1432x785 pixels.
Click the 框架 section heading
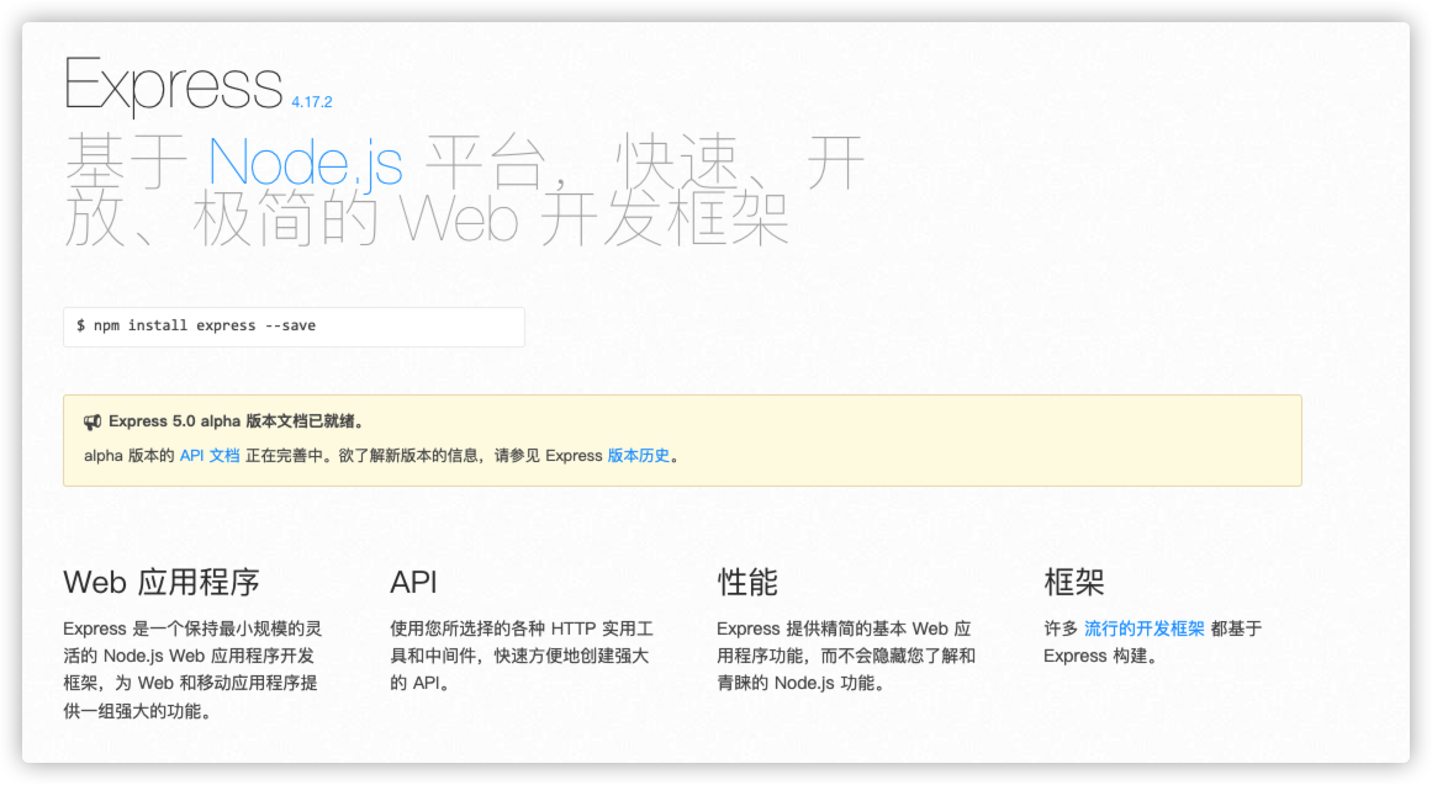pyautogui.click(x=1074, y=582)
